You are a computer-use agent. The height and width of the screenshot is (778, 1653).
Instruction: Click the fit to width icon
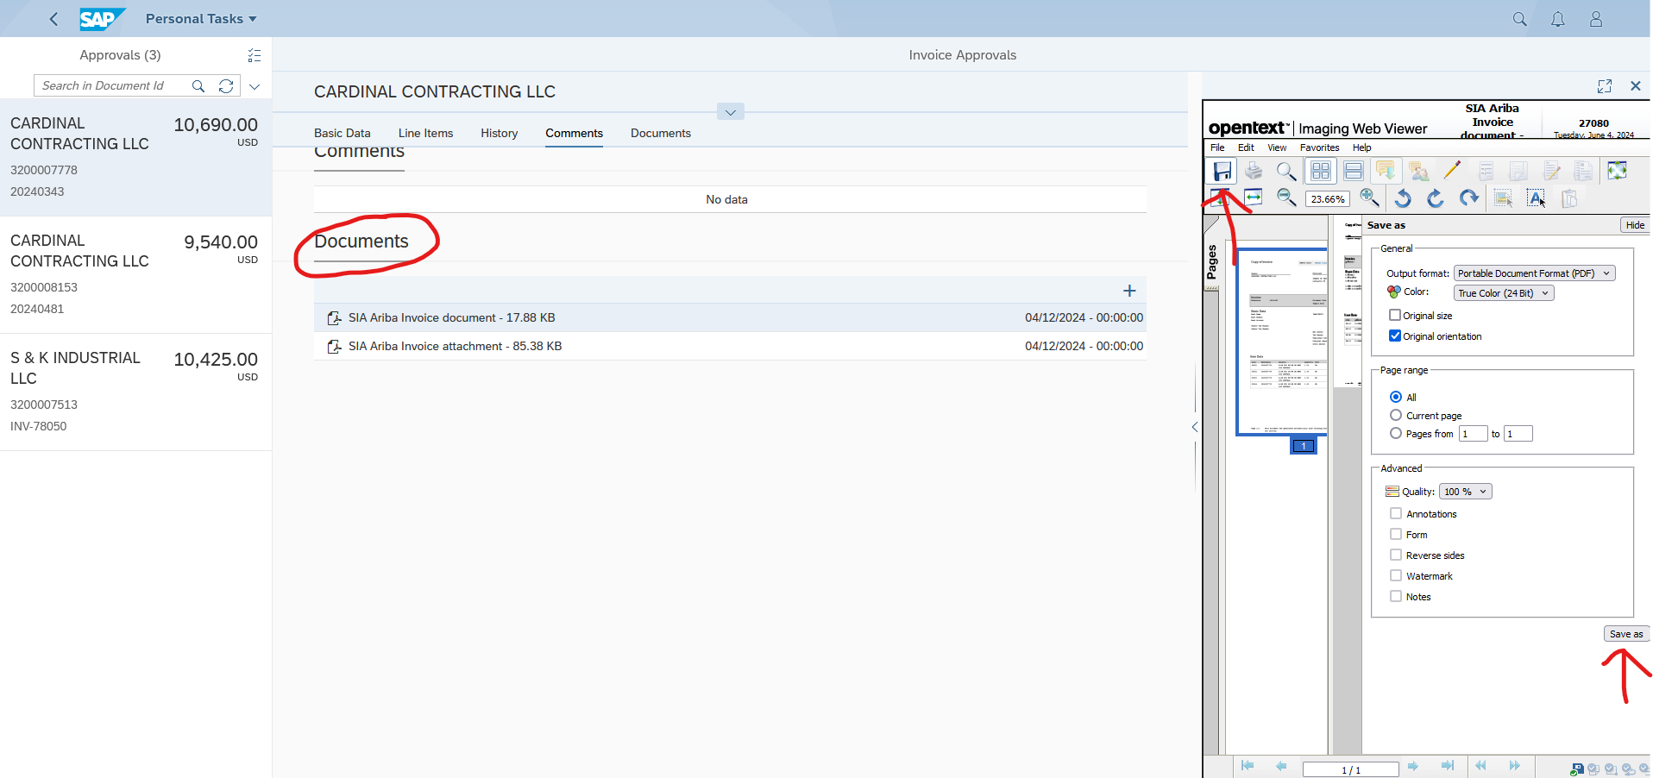click(1254, 198)
